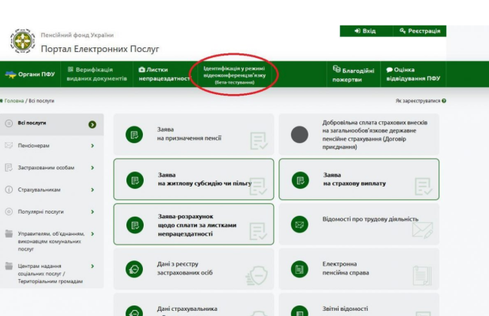Click the Вхід login button

(366, 31)
